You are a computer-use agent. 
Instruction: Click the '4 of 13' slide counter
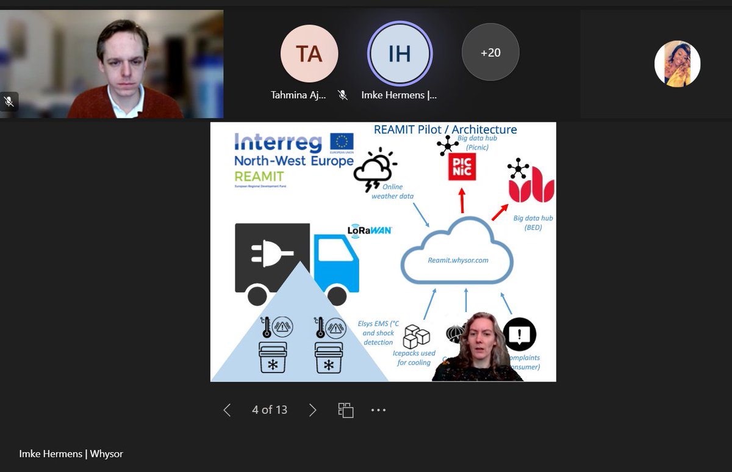click(270, 410)
